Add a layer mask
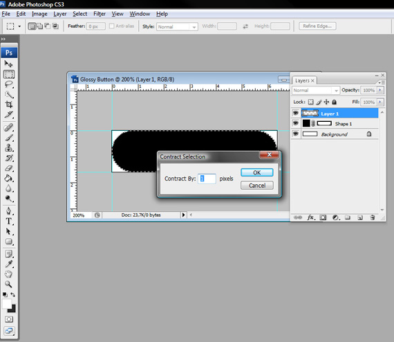The image size is (394, 342). pos(323,217)
